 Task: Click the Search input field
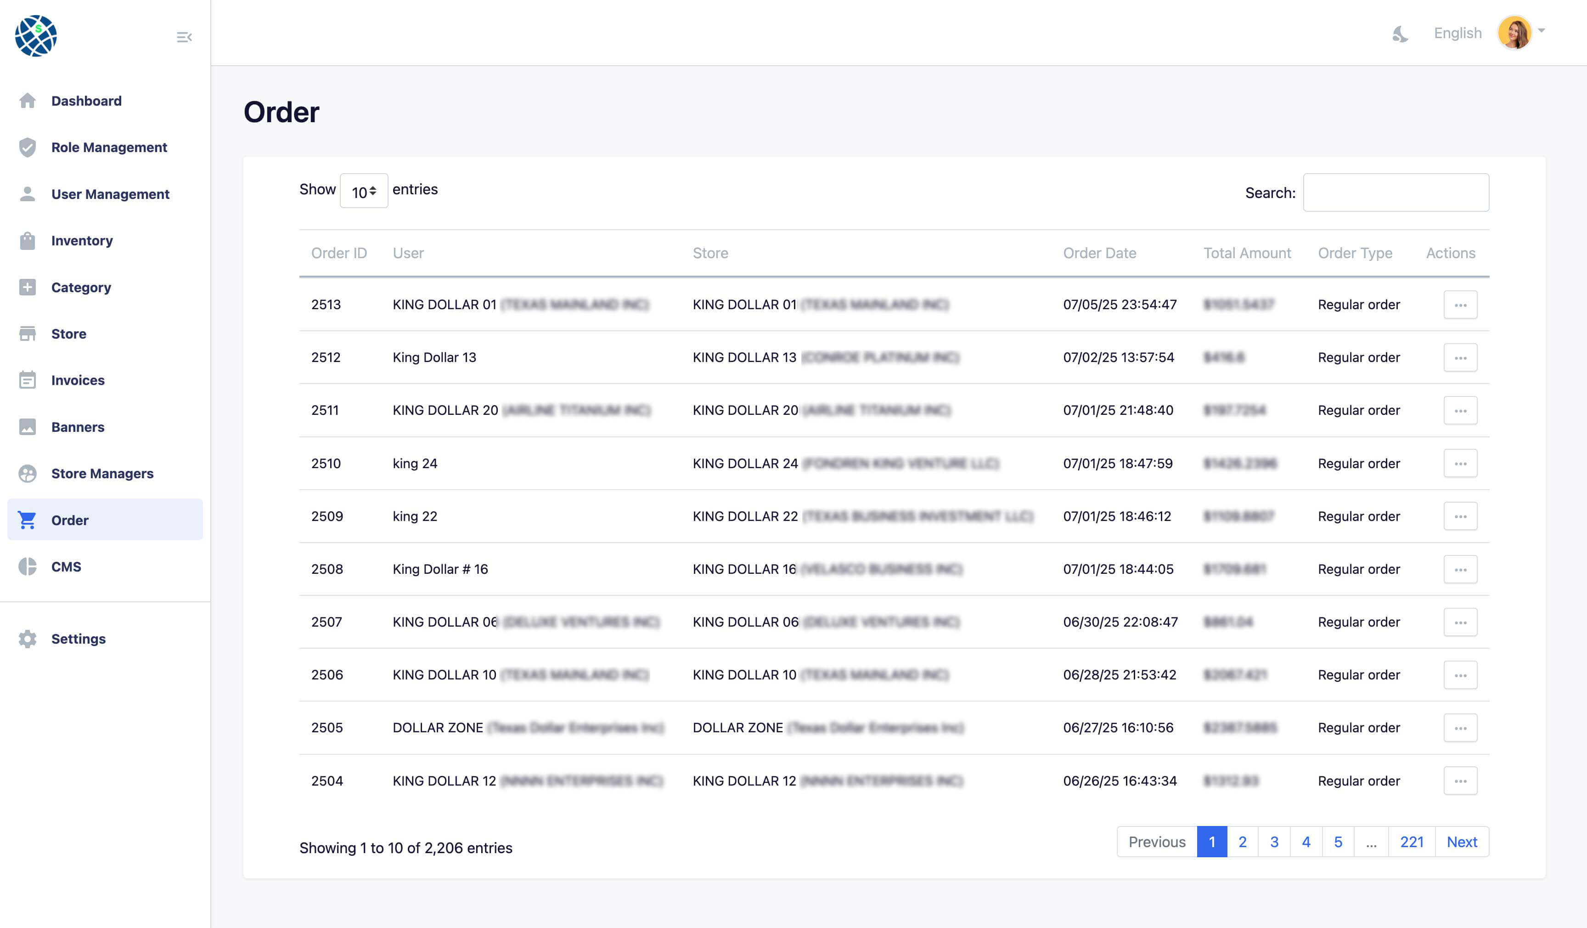point(1396,193)
